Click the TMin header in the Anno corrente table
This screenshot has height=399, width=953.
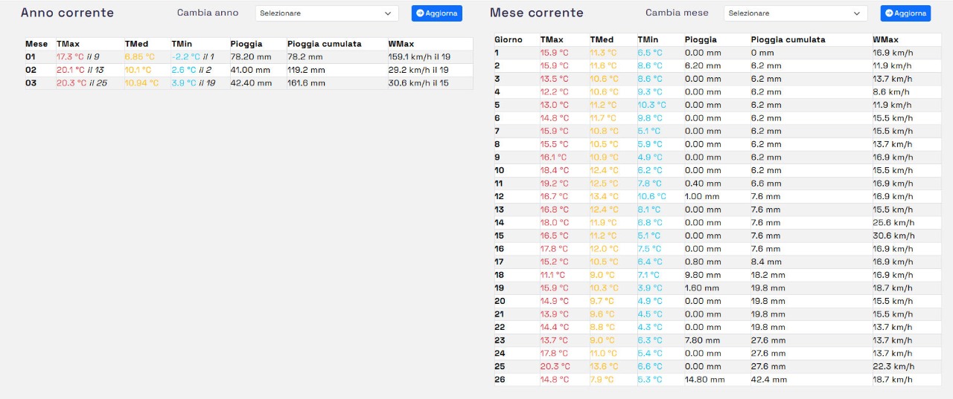182,44
